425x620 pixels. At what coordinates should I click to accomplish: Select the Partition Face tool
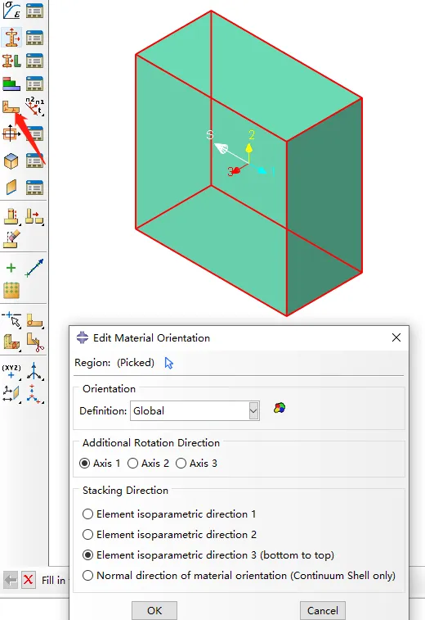[34, 320]
